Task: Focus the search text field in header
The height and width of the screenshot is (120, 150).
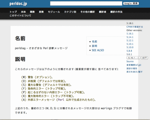Action: 86,3
